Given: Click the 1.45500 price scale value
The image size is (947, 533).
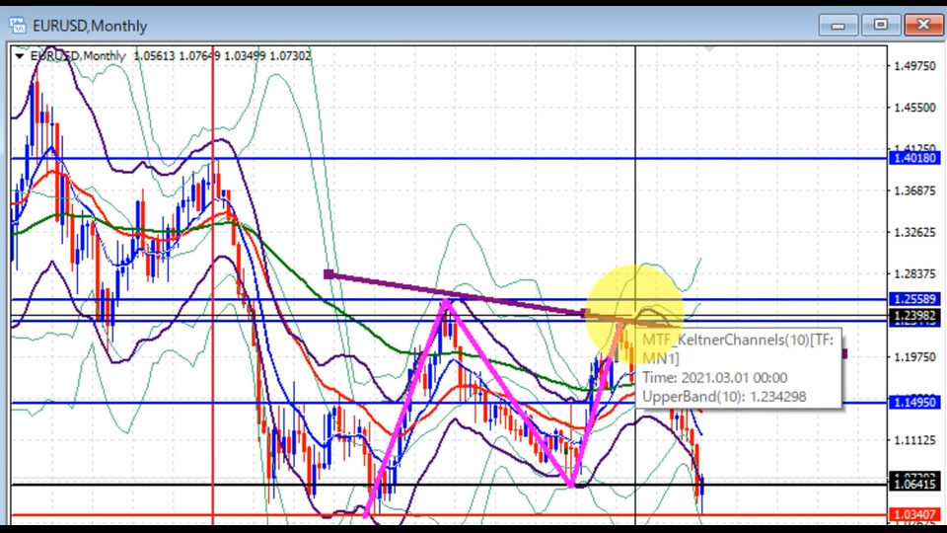Looking at the screenshot, I should [x=914, y=108].
